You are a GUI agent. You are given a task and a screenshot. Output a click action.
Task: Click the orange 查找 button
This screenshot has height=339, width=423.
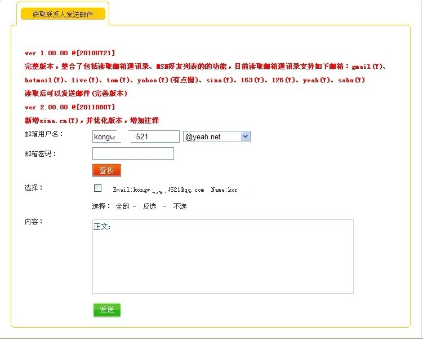coord(106,170)
